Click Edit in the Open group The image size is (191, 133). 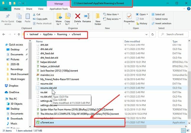tap(140, 19)
